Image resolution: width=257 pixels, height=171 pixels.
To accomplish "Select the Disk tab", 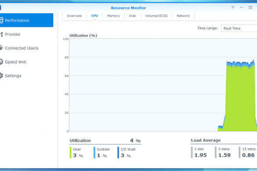I will (132, 16).
